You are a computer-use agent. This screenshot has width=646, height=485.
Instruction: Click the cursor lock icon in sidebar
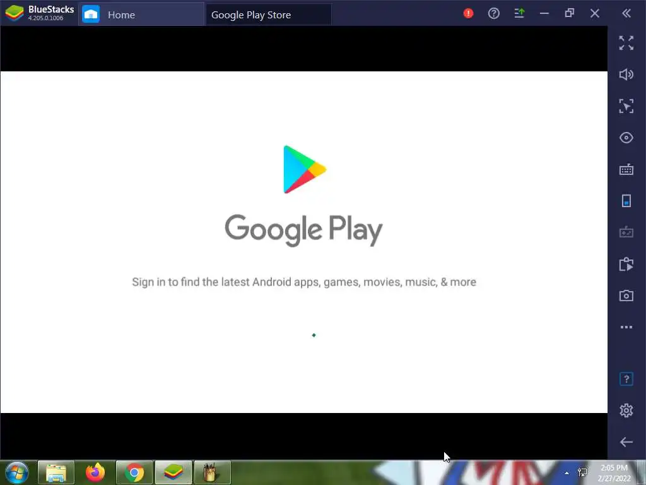tap(626, 106)
